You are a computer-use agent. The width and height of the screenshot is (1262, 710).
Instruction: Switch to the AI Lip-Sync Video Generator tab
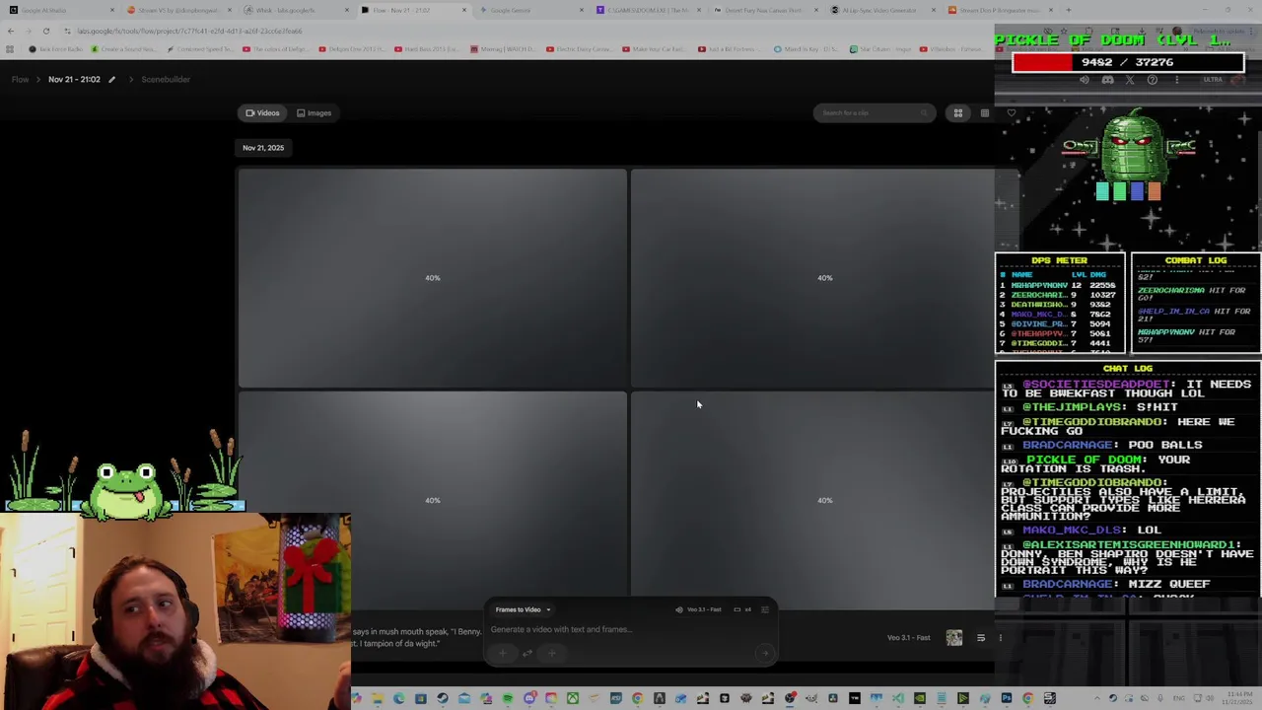882,10
